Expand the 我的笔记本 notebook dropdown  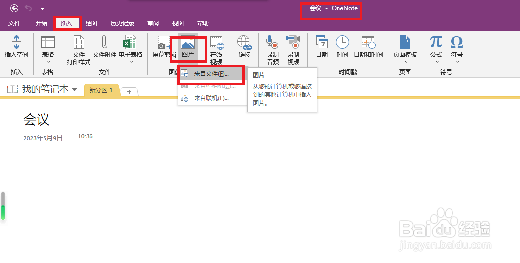[75, 90]
